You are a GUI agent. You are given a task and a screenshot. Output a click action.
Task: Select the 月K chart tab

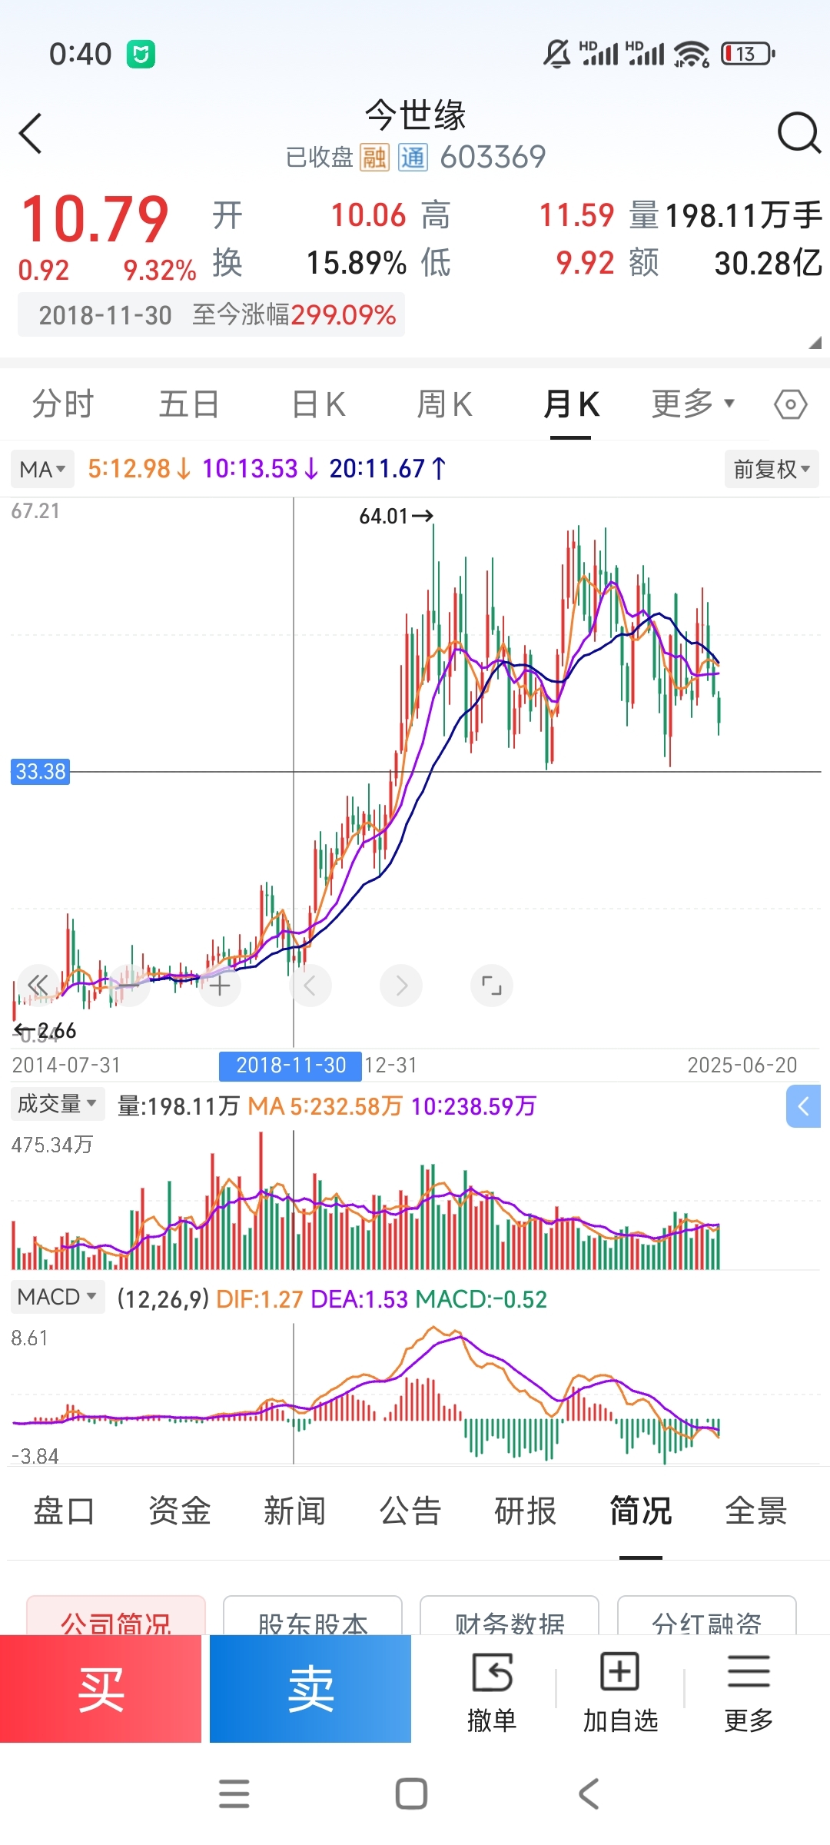point(571,404)
